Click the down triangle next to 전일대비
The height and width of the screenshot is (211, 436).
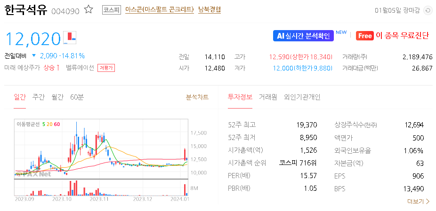point(34,55)
